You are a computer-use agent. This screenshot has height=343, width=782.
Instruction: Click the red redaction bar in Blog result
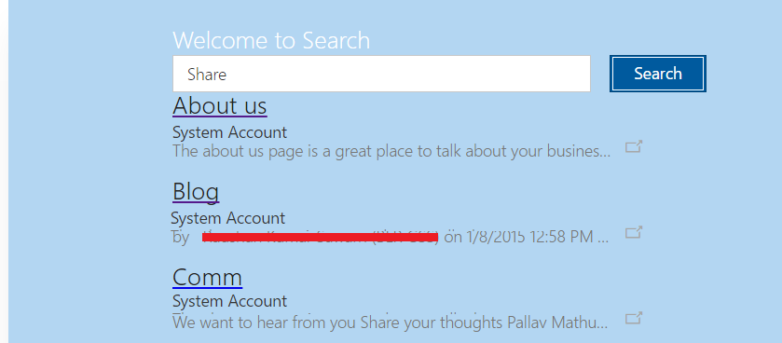[x=321, y=238]
